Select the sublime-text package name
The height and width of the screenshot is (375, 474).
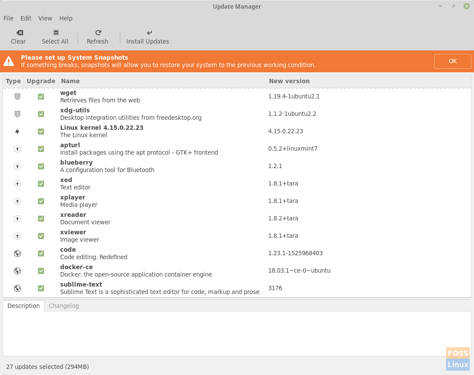pos(81,285)
